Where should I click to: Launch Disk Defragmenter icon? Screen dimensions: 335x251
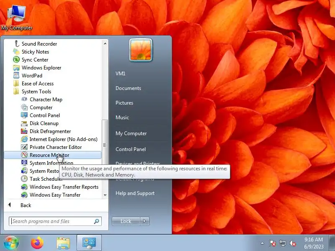tap(24, 131)
